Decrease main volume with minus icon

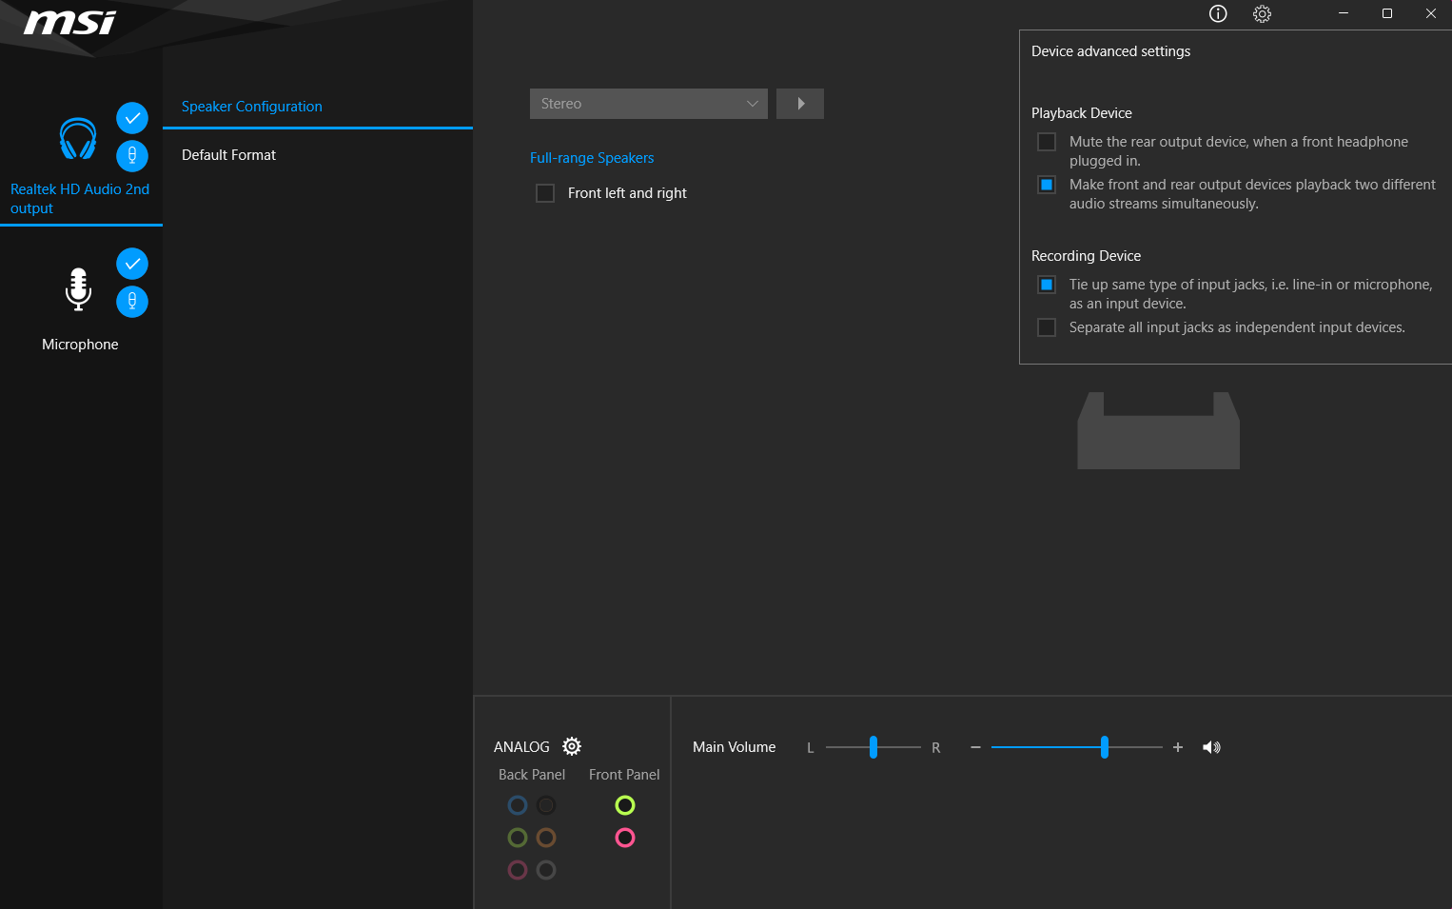click(975, 747)
